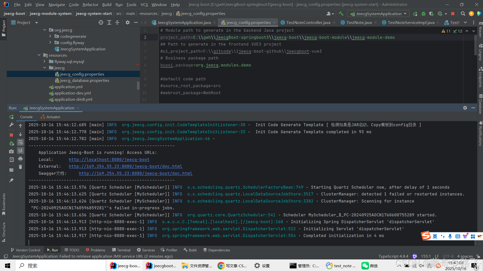Toggle soft-wrap in the console
Viewport: 483px width, 271px height.
pyautogui.click(x=20, y=142)
